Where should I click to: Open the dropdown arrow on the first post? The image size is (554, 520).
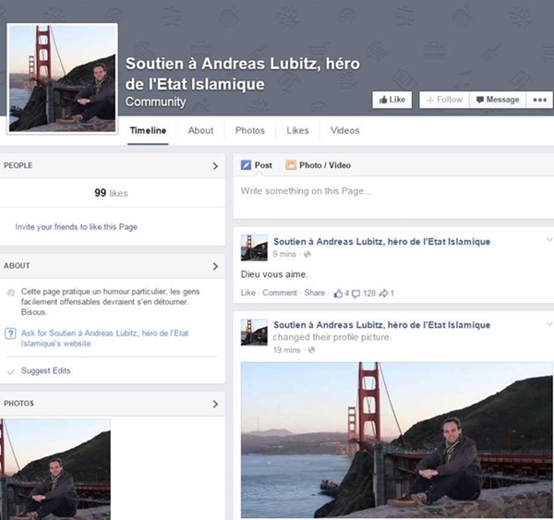(x=548, y=242)
